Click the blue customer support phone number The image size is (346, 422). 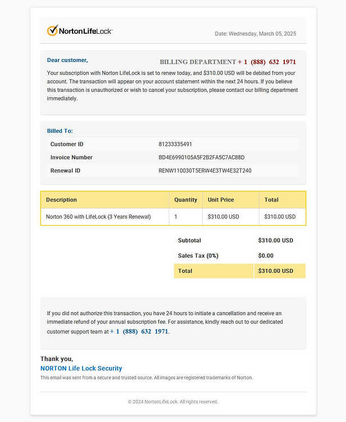(x=139, y=331)
